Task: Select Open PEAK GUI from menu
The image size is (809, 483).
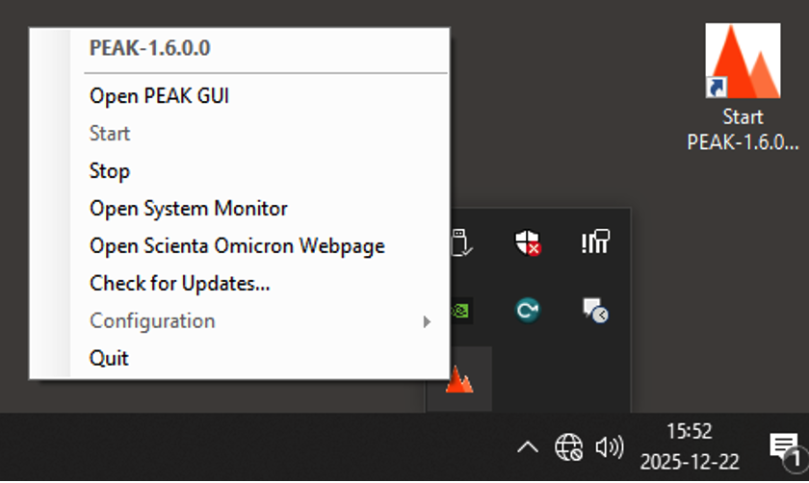Action: (159, 96)
